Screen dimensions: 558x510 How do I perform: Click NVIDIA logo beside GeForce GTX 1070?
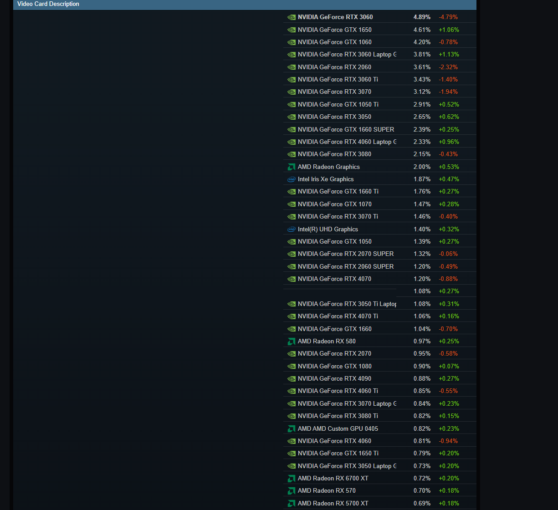tap(292, 204)
